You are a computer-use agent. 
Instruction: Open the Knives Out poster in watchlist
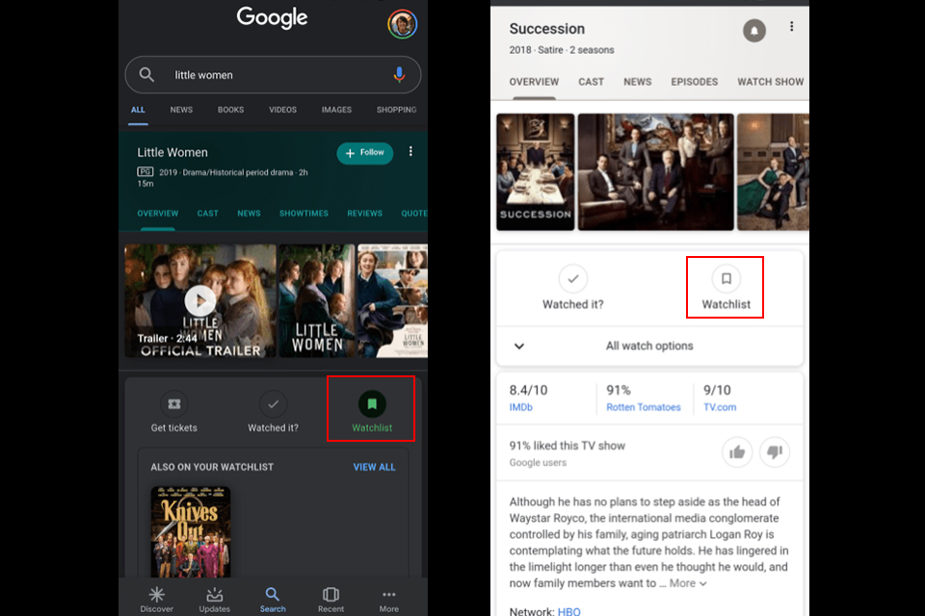click(x=191, y=531)
